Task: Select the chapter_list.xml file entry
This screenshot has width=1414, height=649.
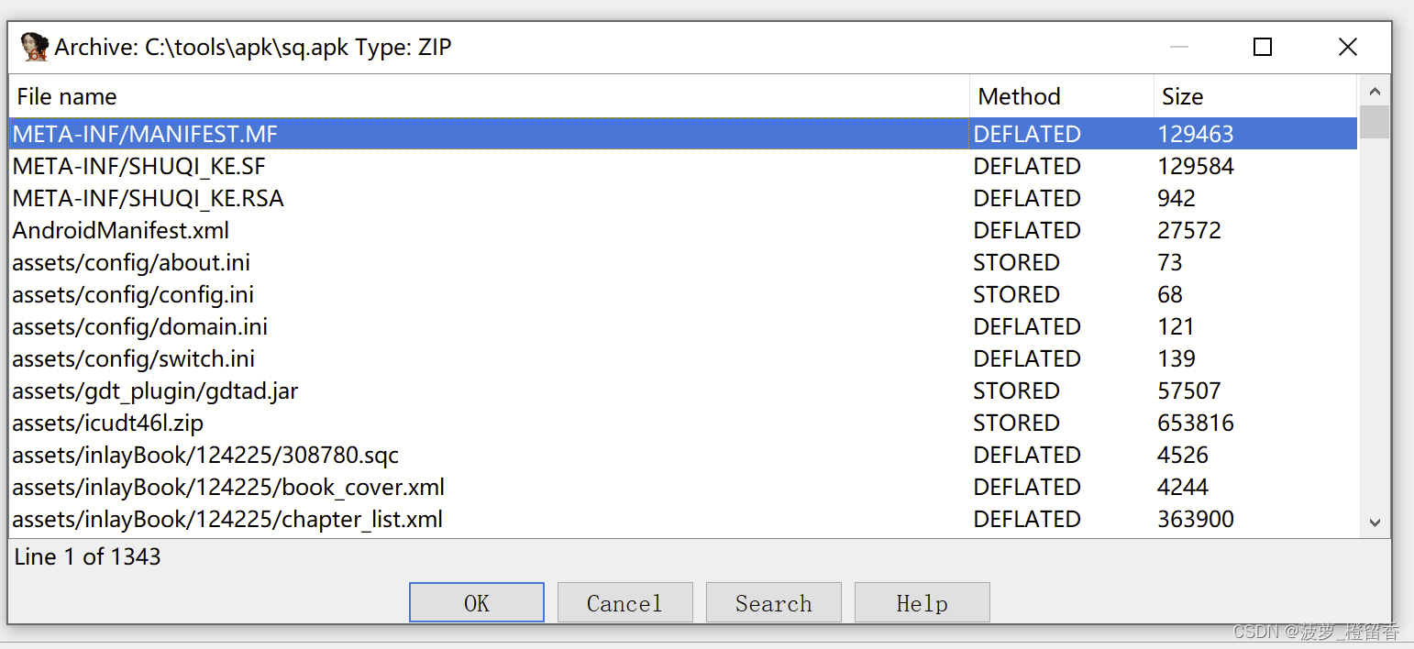Action: coord(683,519)
